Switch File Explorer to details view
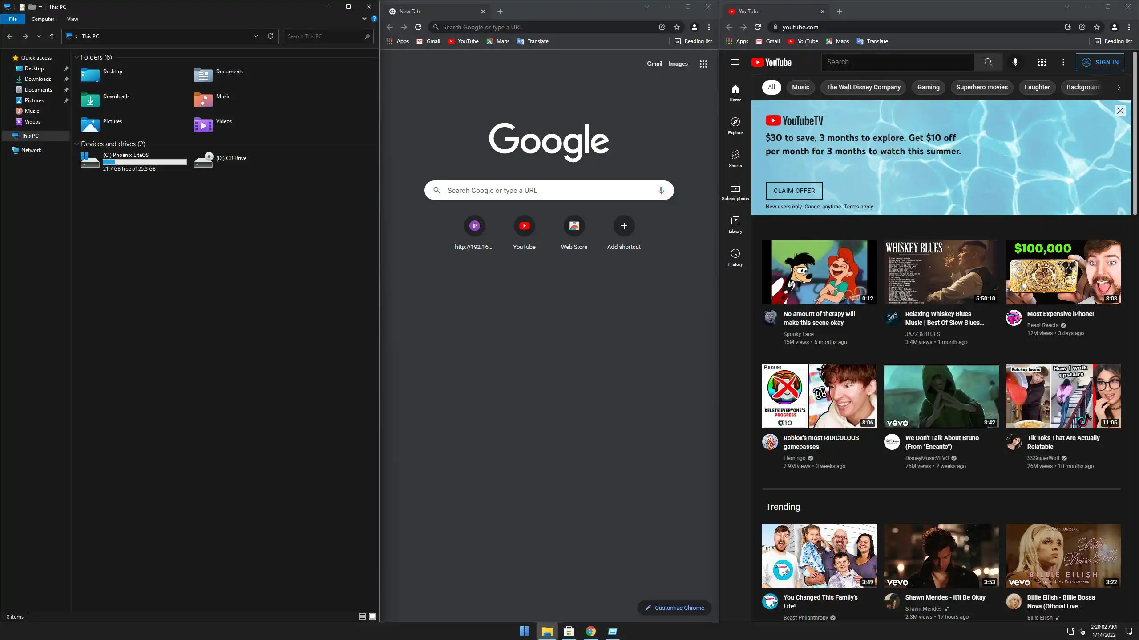 point(362,616)
